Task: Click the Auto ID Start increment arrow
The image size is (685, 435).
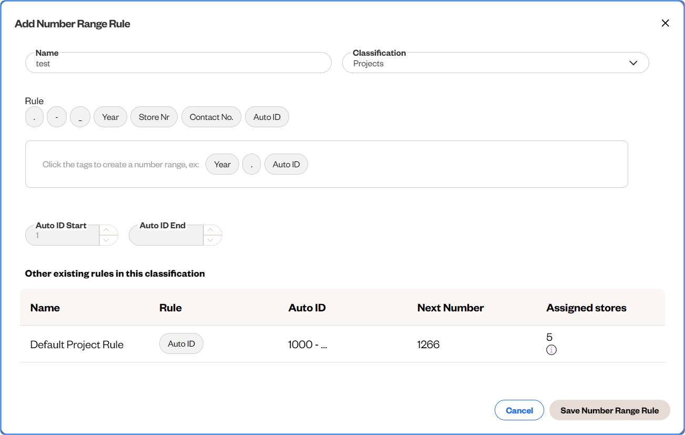Action: tap(106, 230)
